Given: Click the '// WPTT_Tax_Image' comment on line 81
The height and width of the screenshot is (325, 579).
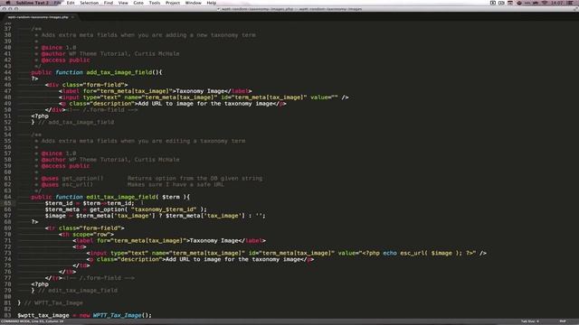Looking at the screenshot, I should (x=53, y=303).
